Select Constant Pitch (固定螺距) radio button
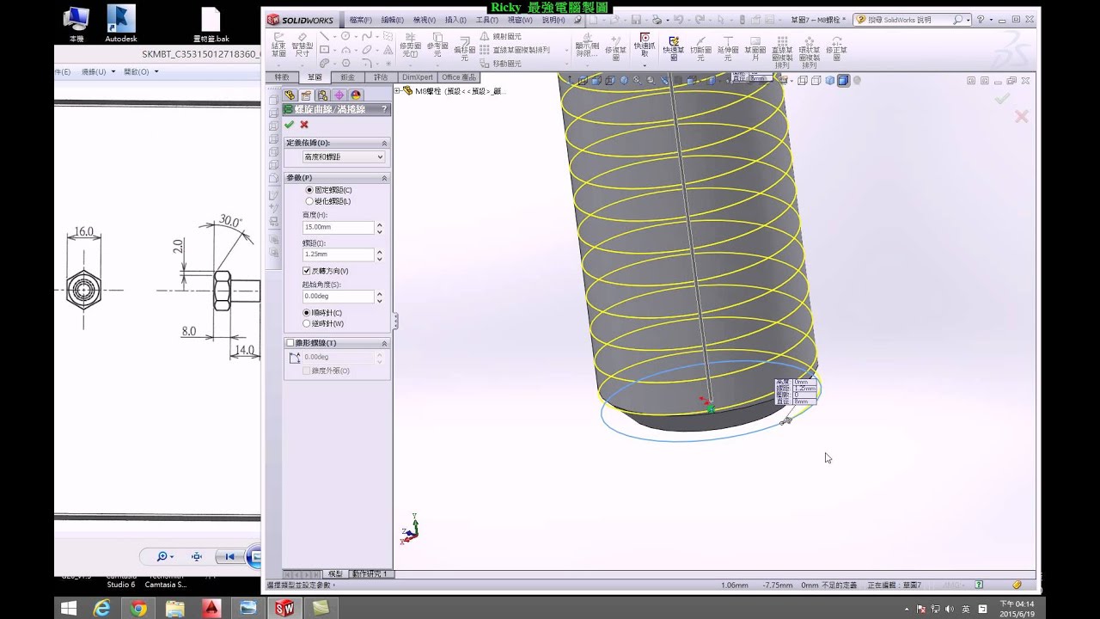 click(309, 190)
